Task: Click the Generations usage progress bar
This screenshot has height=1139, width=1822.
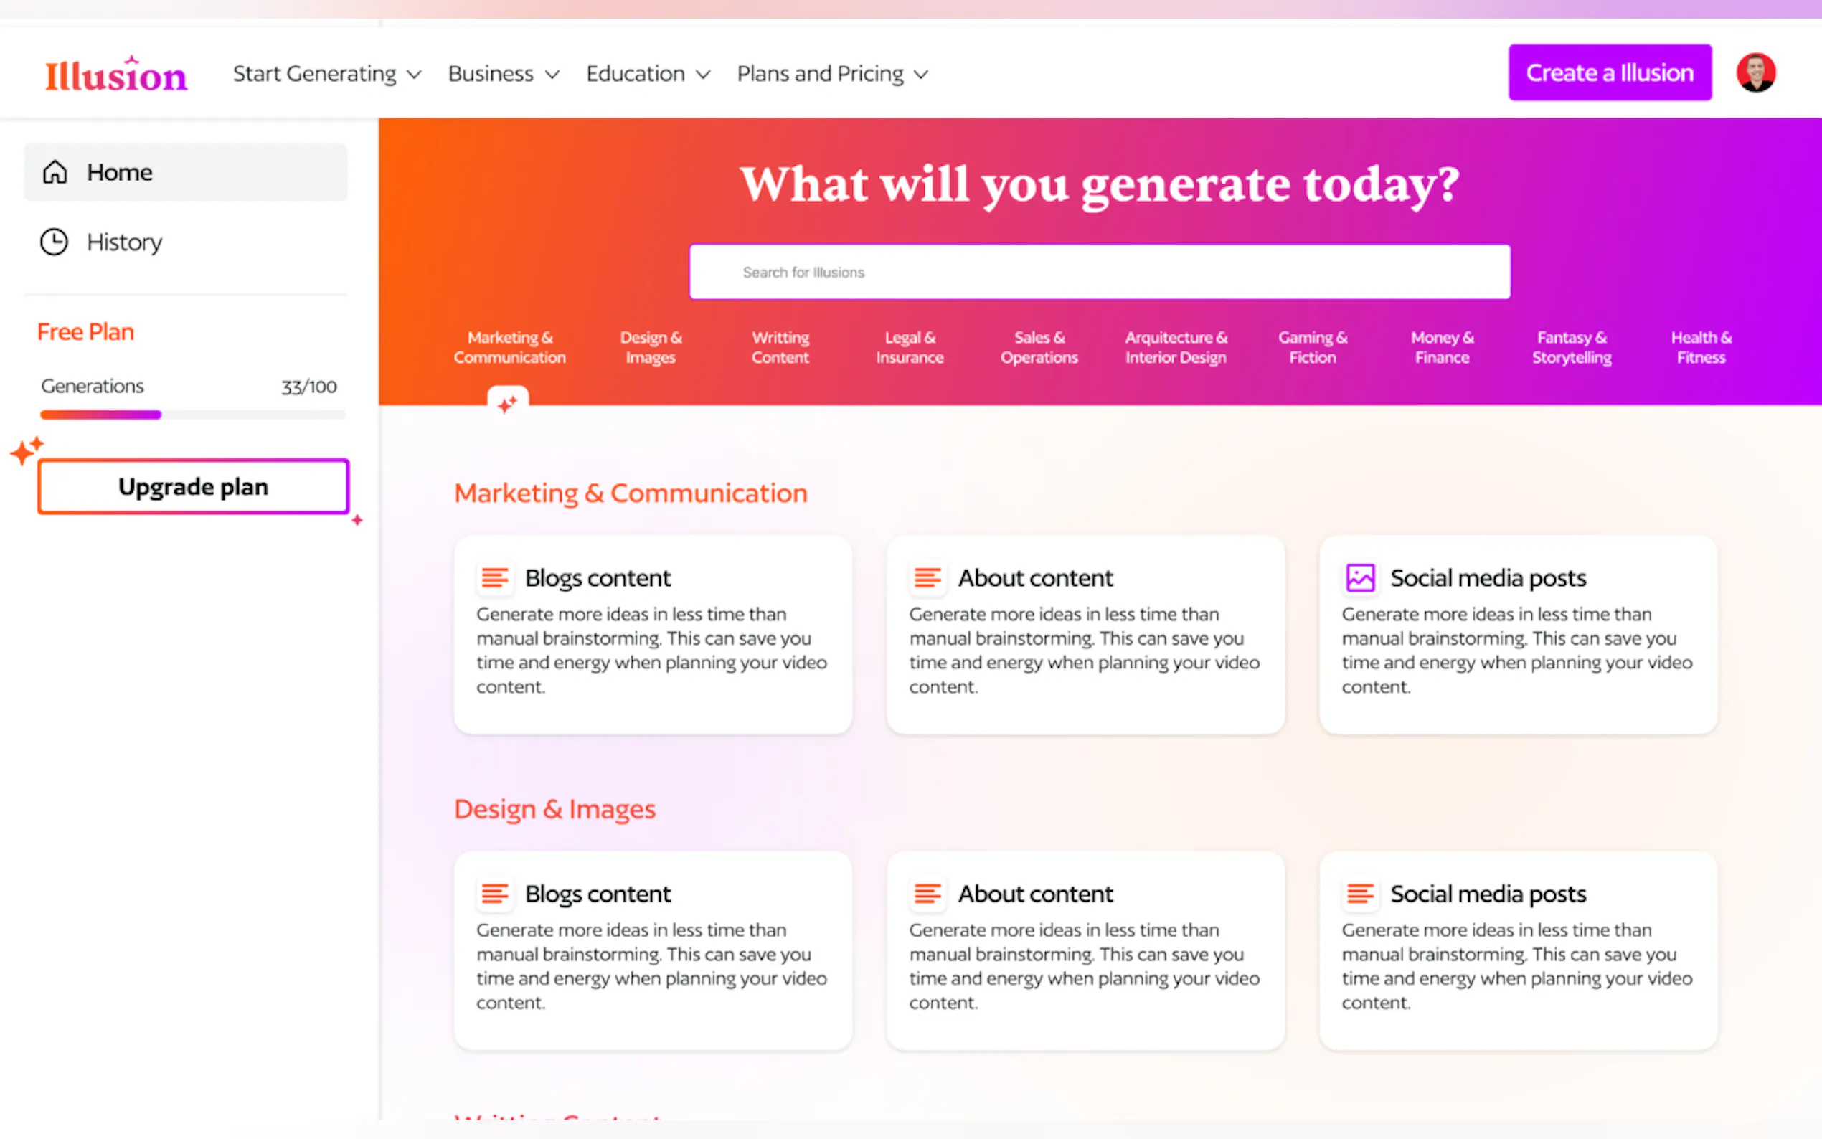Action: pyautogui.click(x=193, y=415)
